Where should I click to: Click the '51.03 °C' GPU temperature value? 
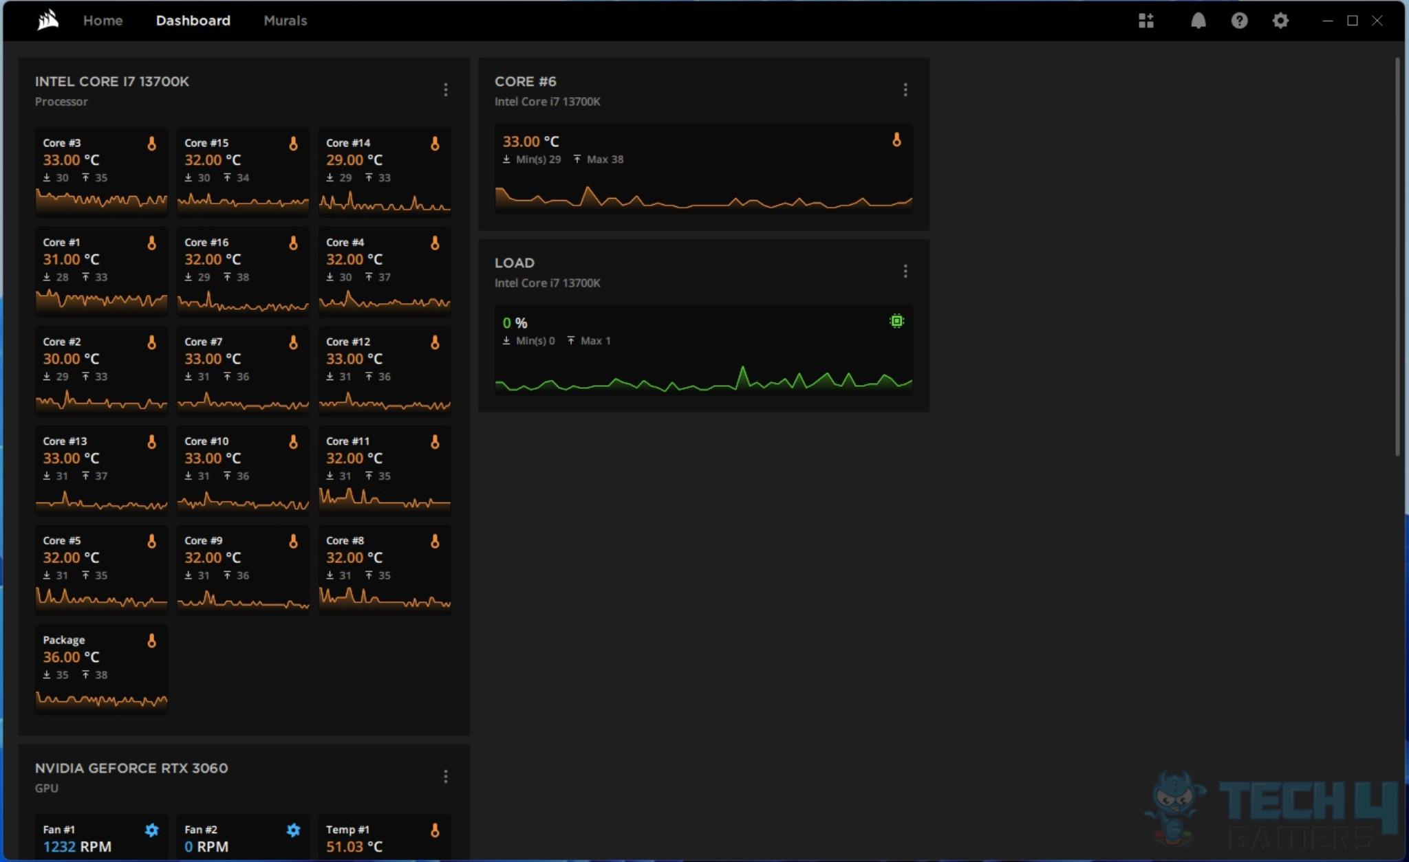click(x=354, y=847)
